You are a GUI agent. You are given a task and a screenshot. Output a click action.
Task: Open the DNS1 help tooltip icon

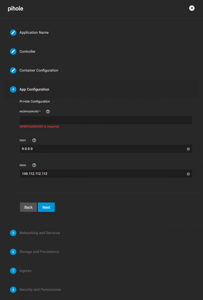(34, 140)
